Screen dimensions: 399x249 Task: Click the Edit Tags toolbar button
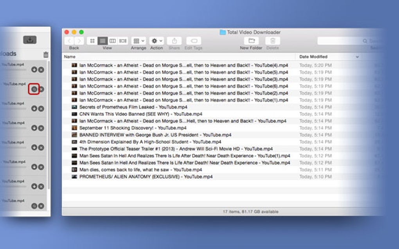(x=194, y=41)
